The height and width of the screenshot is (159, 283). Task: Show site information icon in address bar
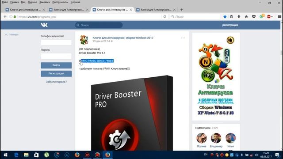tap(11, 17)
